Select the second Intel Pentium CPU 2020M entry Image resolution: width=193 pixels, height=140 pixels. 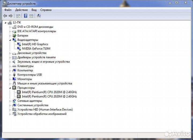pyautogui.click(x=49, y=96)
